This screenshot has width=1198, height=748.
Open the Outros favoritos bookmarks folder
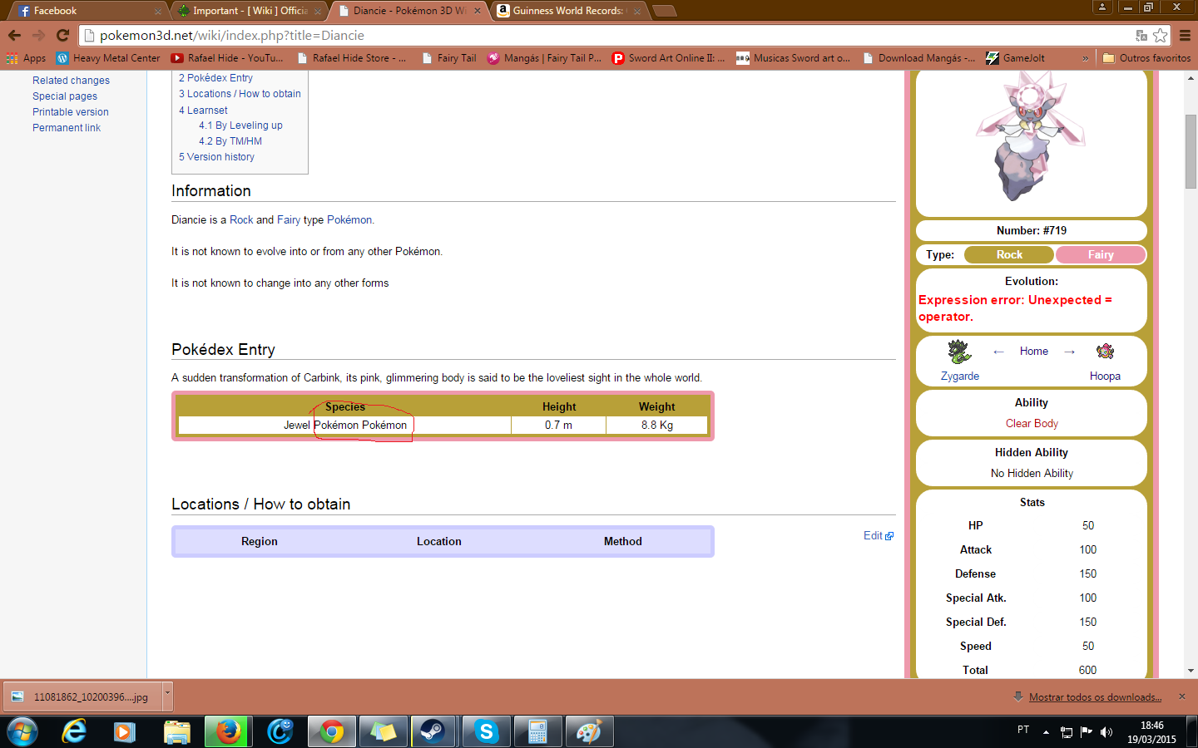tap(1146, 58)
